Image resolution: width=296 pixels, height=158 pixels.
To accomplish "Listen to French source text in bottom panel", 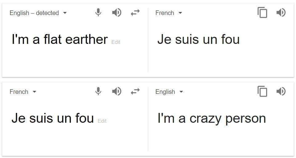I will [x=117, y=91].
